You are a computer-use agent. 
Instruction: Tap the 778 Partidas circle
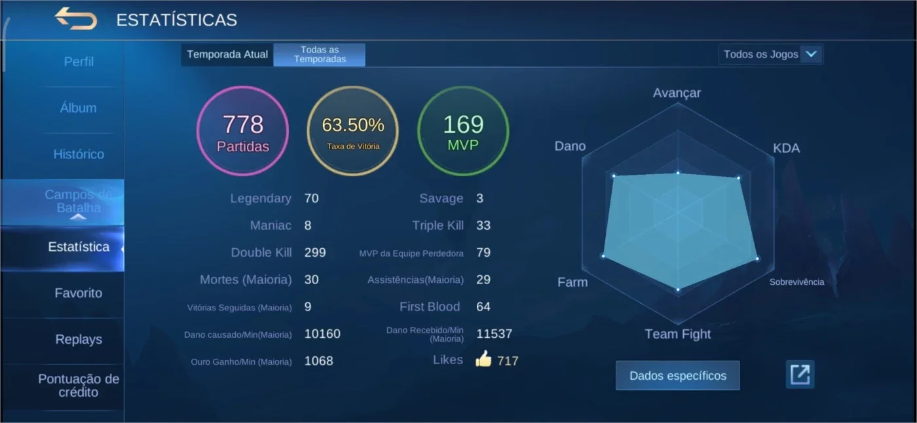tap(243, 131)
